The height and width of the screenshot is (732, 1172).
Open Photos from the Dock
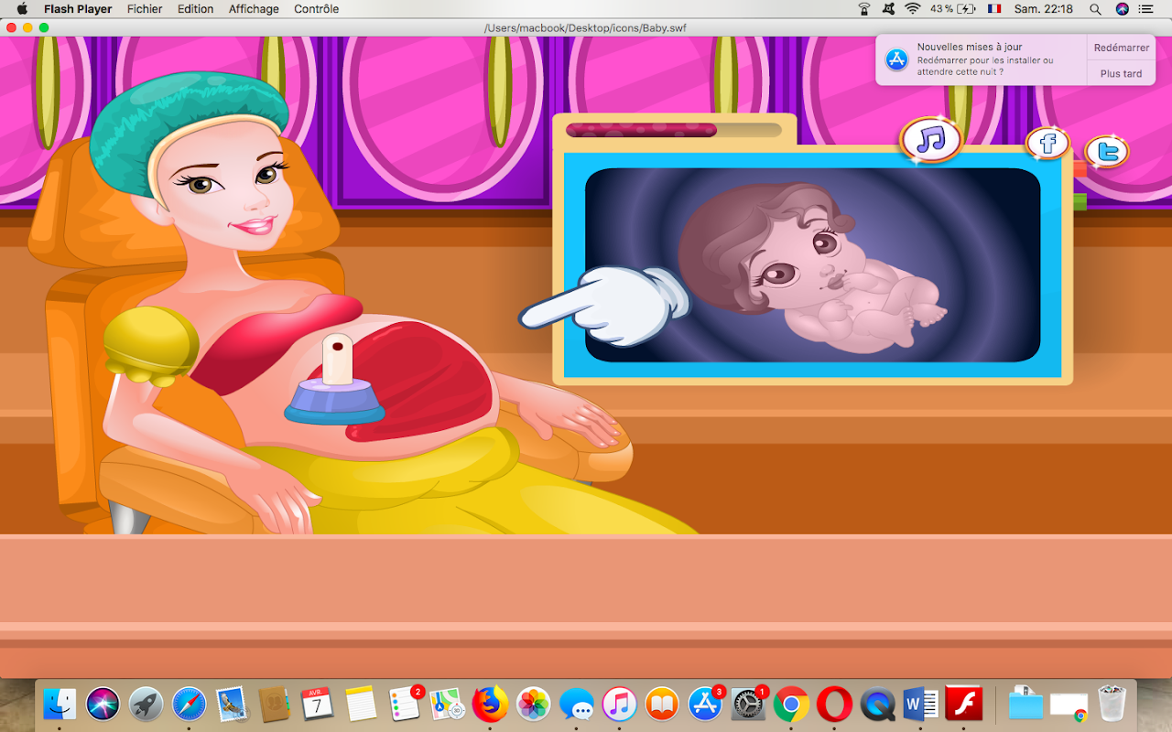(533, 704)
